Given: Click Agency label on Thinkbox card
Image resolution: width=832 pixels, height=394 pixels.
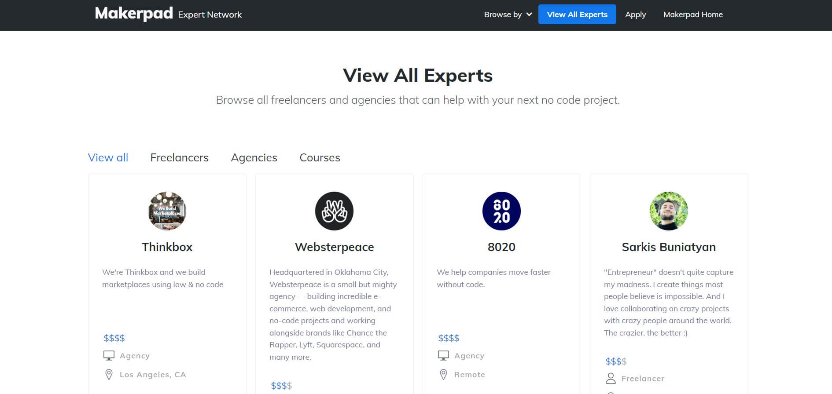Looking at the screenshot, I should click(x=135, y=356).
